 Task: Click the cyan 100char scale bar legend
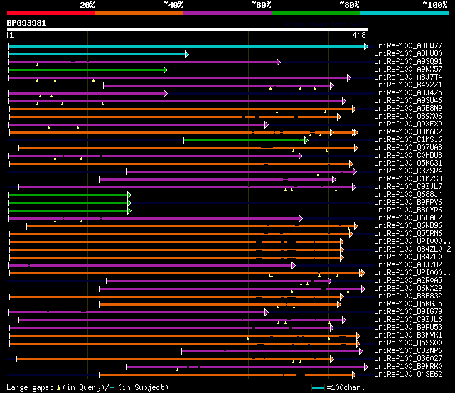coord(318,388)
